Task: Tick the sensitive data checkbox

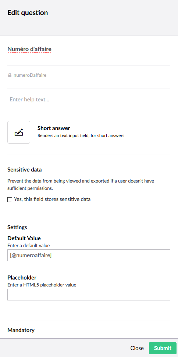Action: (x=10, y=200)
